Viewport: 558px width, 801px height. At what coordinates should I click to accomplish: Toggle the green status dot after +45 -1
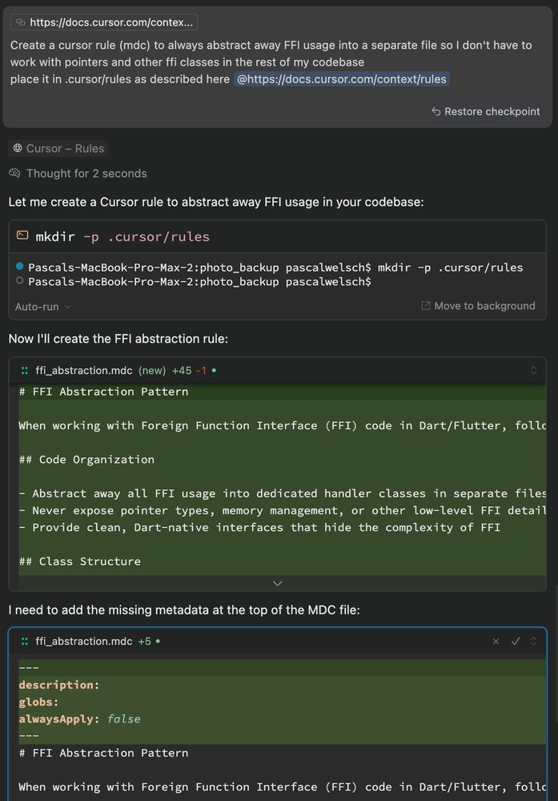point(214,370)
